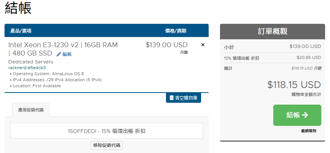Image resolution: width=330 pixels, height=153 pixels.
Task: Click the pencil edit icon beside 編輯
Action: pyautogui.click(x=59, y=54)
